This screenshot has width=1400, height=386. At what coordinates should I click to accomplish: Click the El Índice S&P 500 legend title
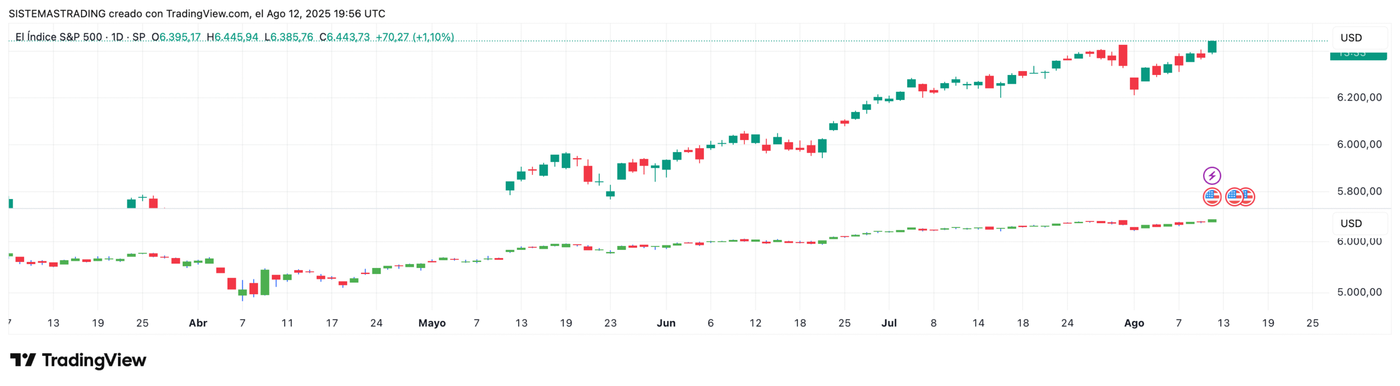point(59,37)
